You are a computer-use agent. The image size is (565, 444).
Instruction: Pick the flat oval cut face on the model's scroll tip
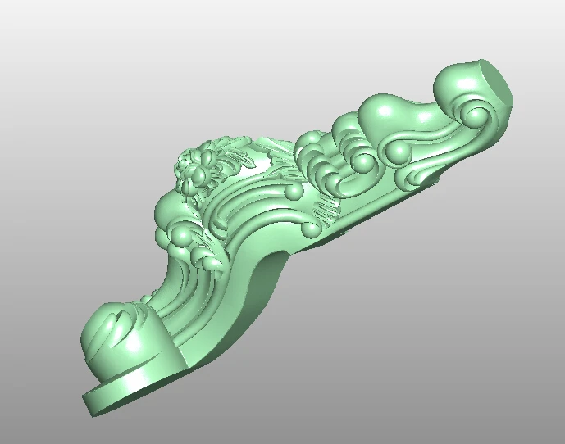point(496,84)
